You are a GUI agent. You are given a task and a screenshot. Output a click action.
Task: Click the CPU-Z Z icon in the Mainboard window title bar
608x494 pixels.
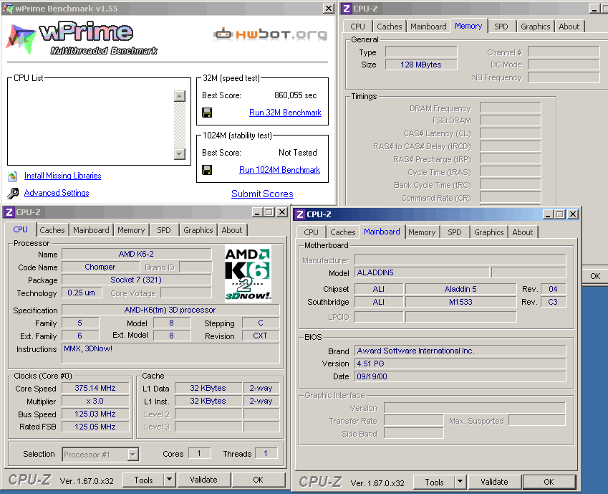point(300,214)
